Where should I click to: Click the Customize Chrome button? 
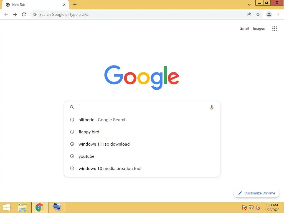coord(257,193)
